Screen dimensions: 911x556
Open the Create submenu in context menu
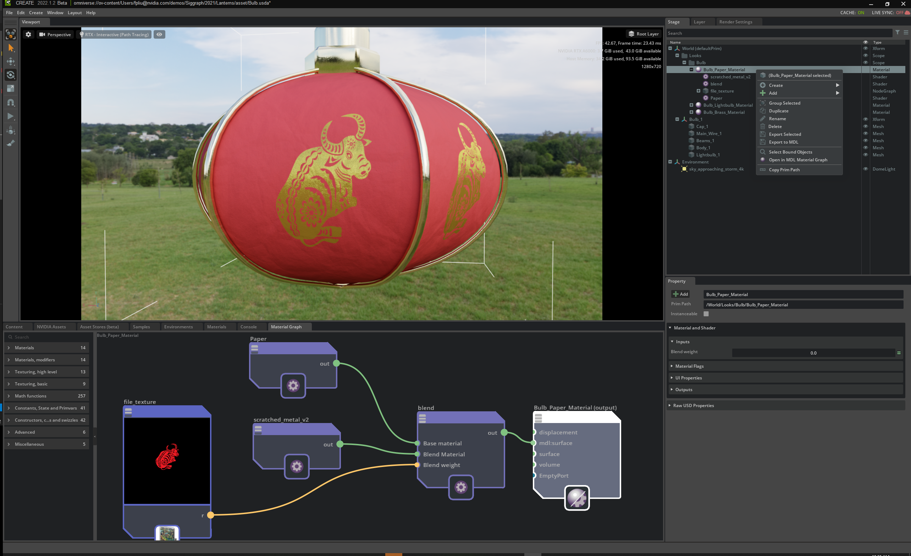click(799, 85)
